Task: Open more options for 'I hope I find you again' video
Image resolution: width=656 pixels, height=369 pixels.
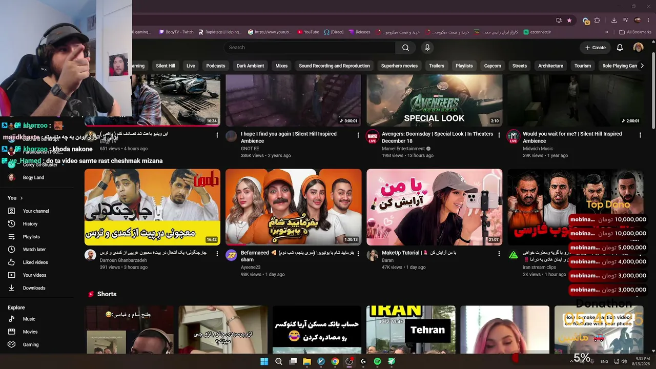Action: (358, 135)
